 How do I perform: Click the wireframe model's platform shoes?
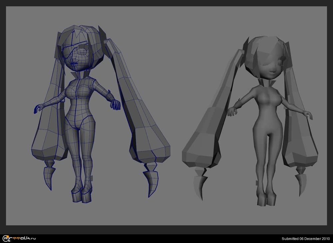tap(82, 195)
